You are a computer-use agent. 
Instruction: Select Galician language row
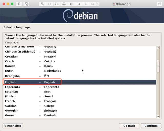[80, 106]
